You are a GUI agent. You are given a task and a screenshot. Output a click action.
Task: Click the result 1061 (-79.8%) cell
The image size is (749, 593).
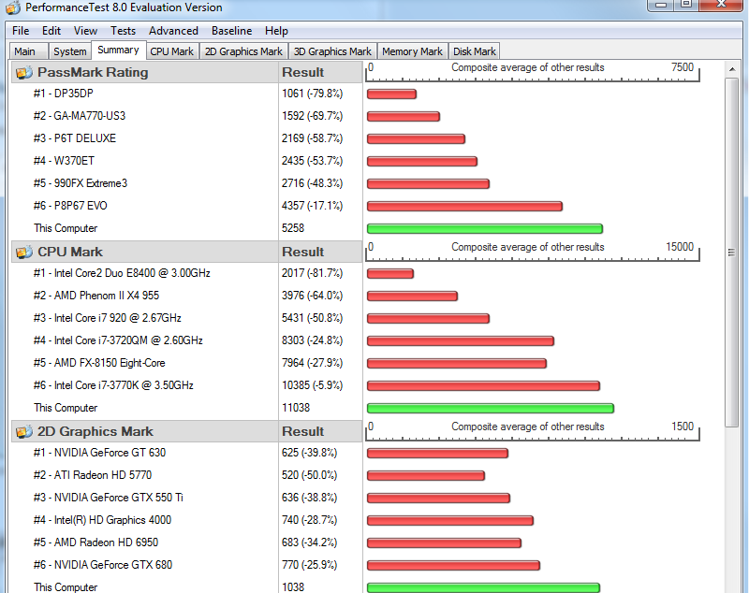point(312,94)
